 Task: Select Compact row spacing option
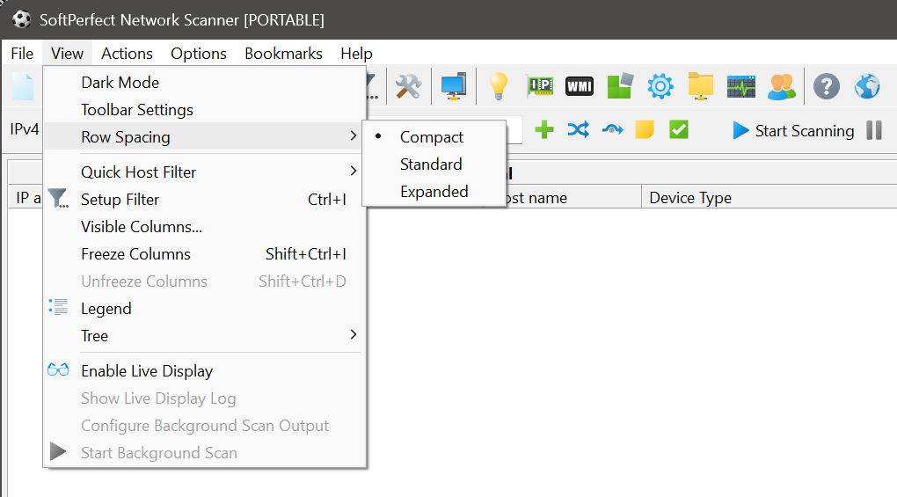click(434, 137)
